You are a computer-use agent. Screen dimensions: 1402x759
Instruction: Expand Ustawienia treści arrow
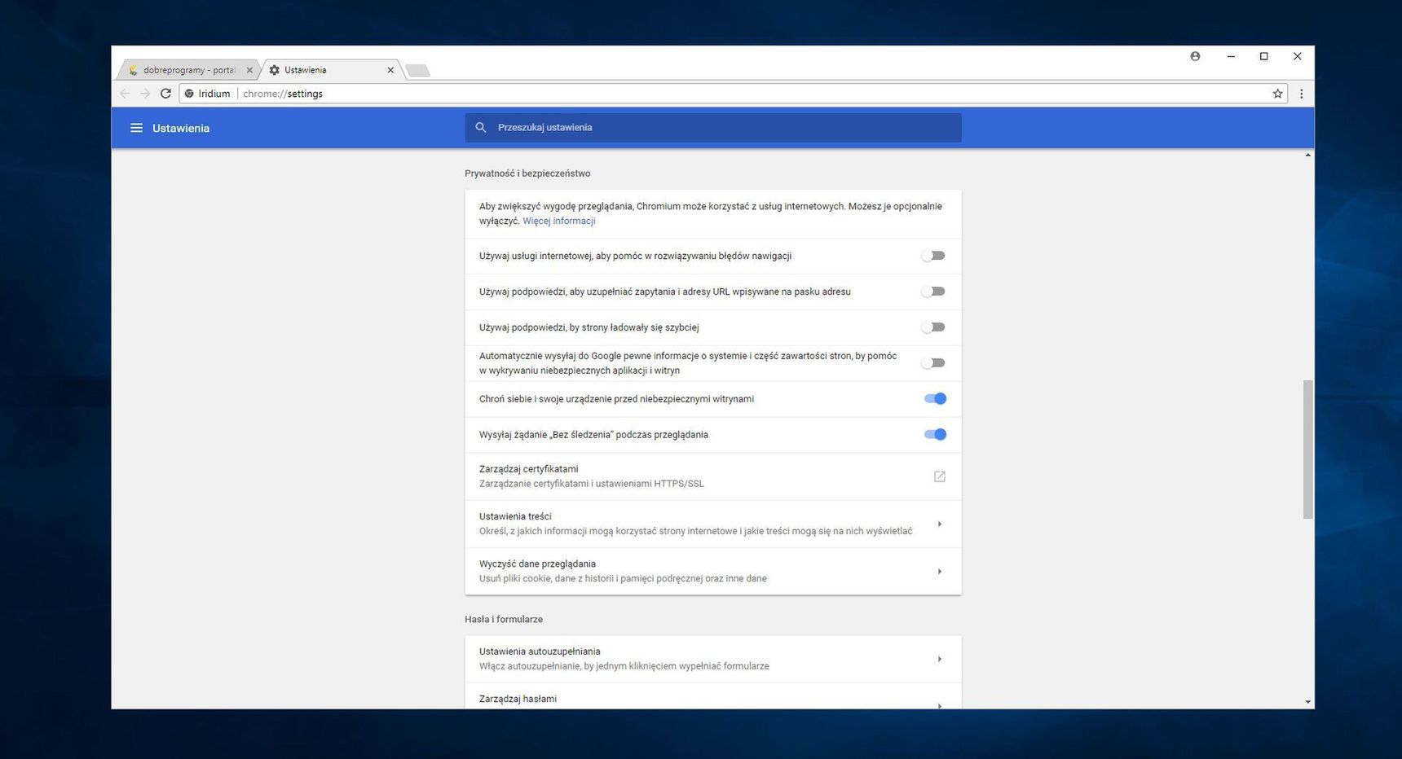[x=939, y=524]
